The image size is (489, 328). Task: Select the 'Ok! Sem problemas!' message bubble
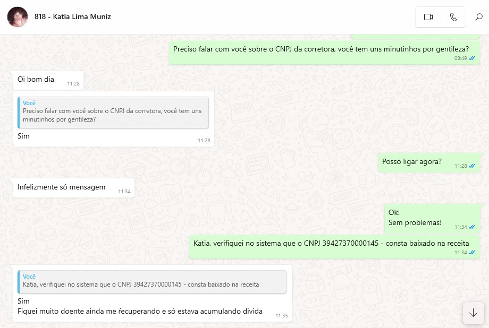click(432, 219)
